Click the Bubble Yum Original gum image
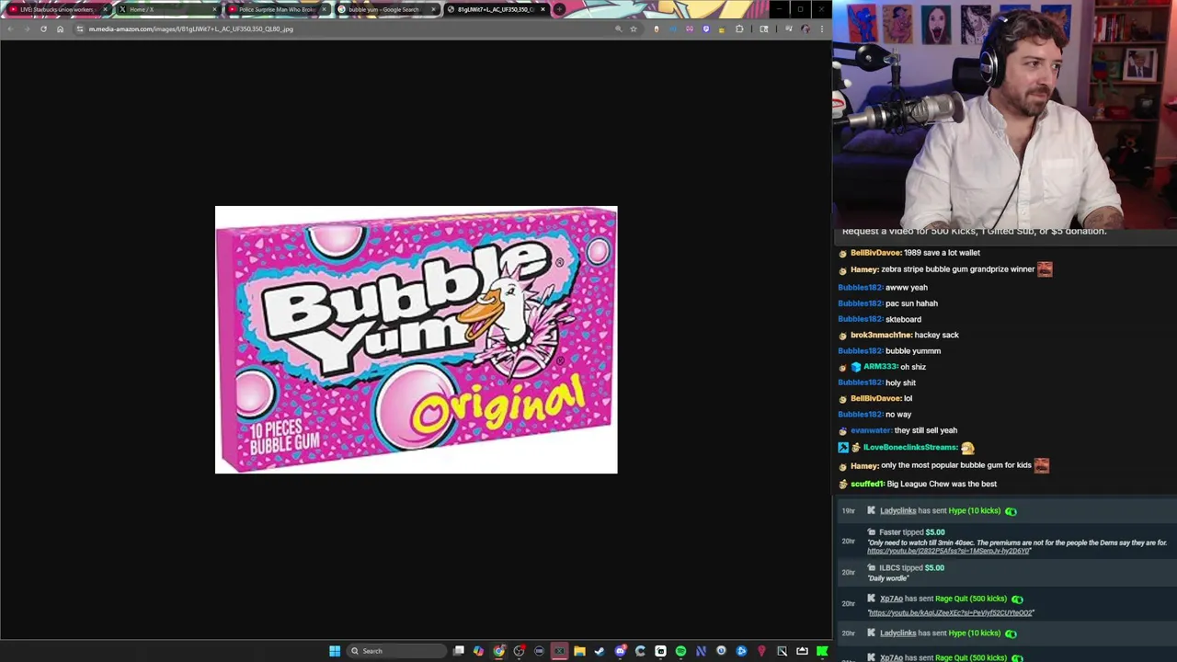 tap(416, 339)
